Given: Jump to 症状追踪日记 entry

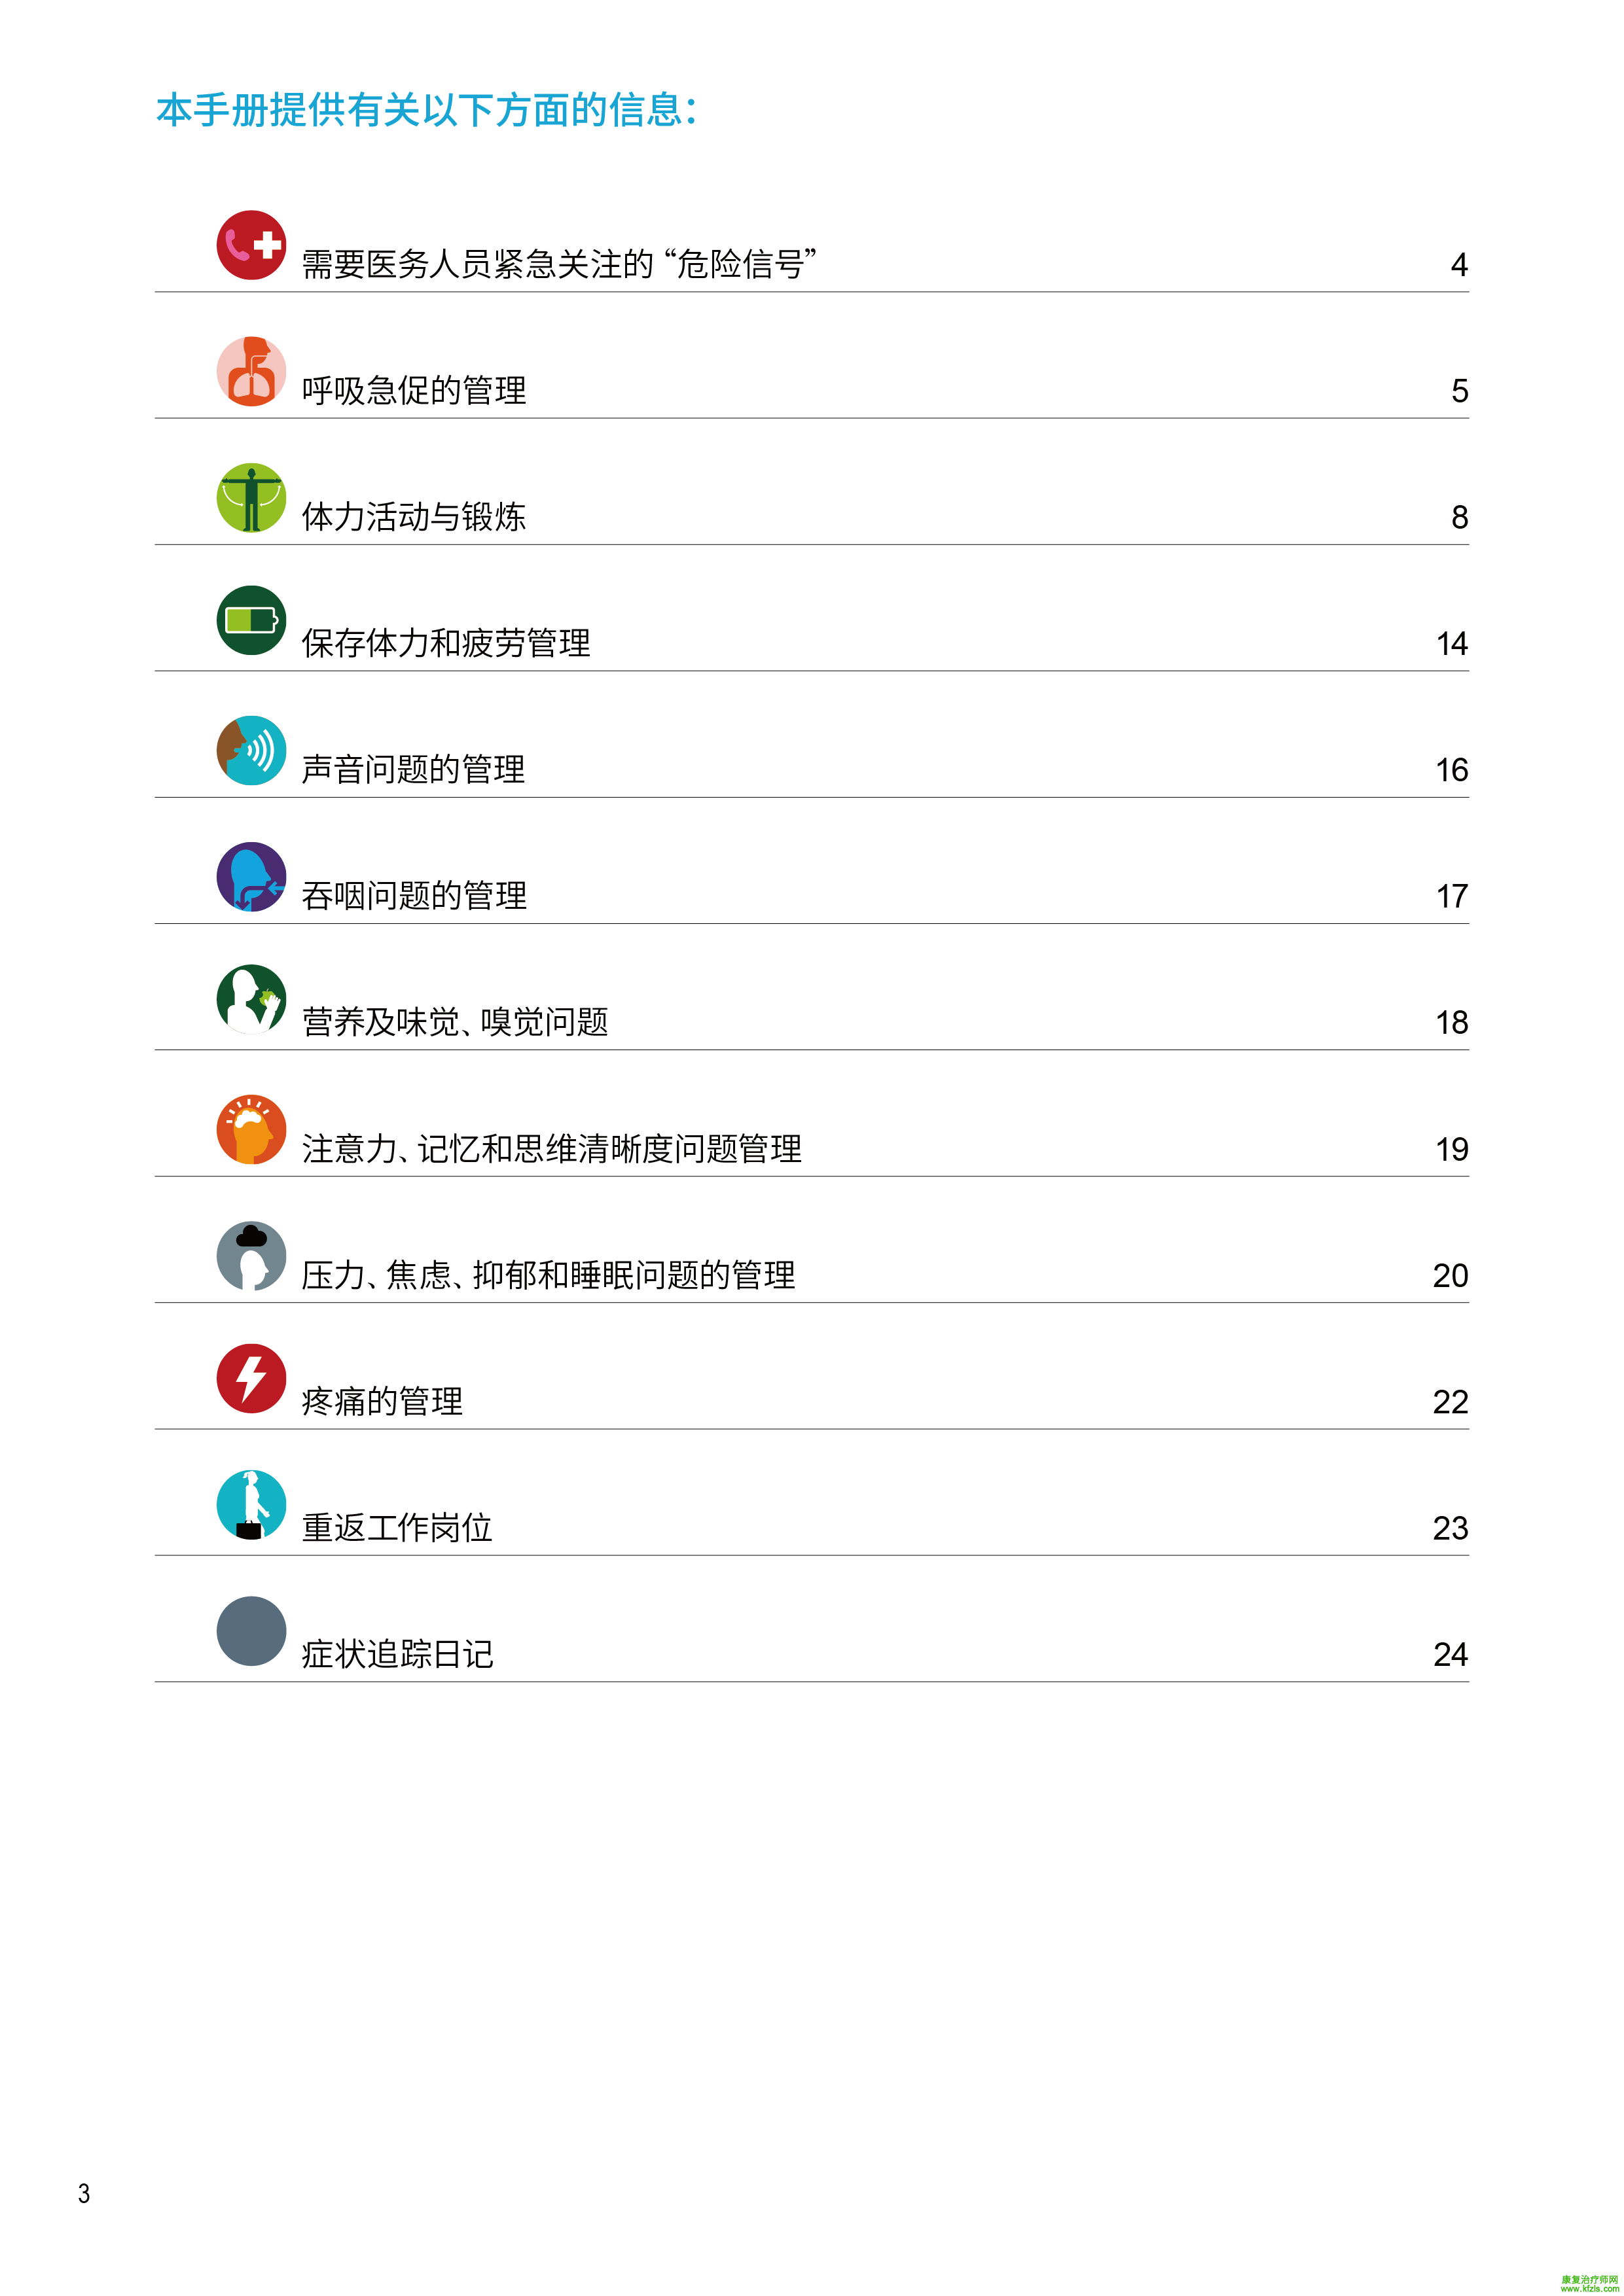Looking at the screenshot, I should tap(397, 1654).
